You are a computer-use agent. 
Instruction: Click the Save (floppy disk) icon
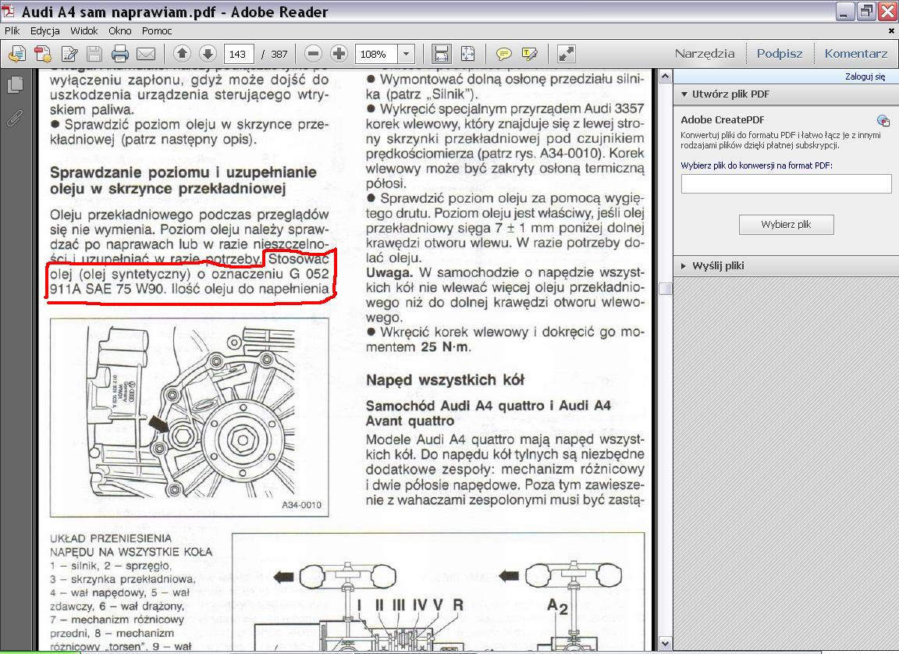(94, 54)
